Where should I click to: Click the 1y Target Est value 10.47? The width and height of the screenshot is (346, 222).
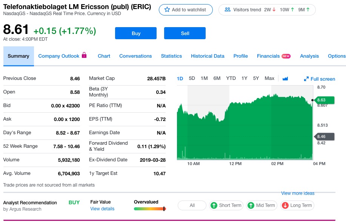pyautogui.click(x=160, y=173)
